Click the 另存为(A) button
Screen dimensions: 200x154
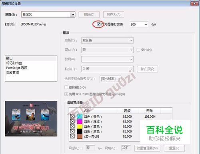pos(114,14)
